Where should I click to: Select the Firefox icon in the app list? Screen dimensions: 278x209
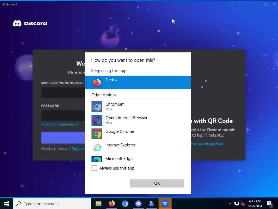point(97,82)
